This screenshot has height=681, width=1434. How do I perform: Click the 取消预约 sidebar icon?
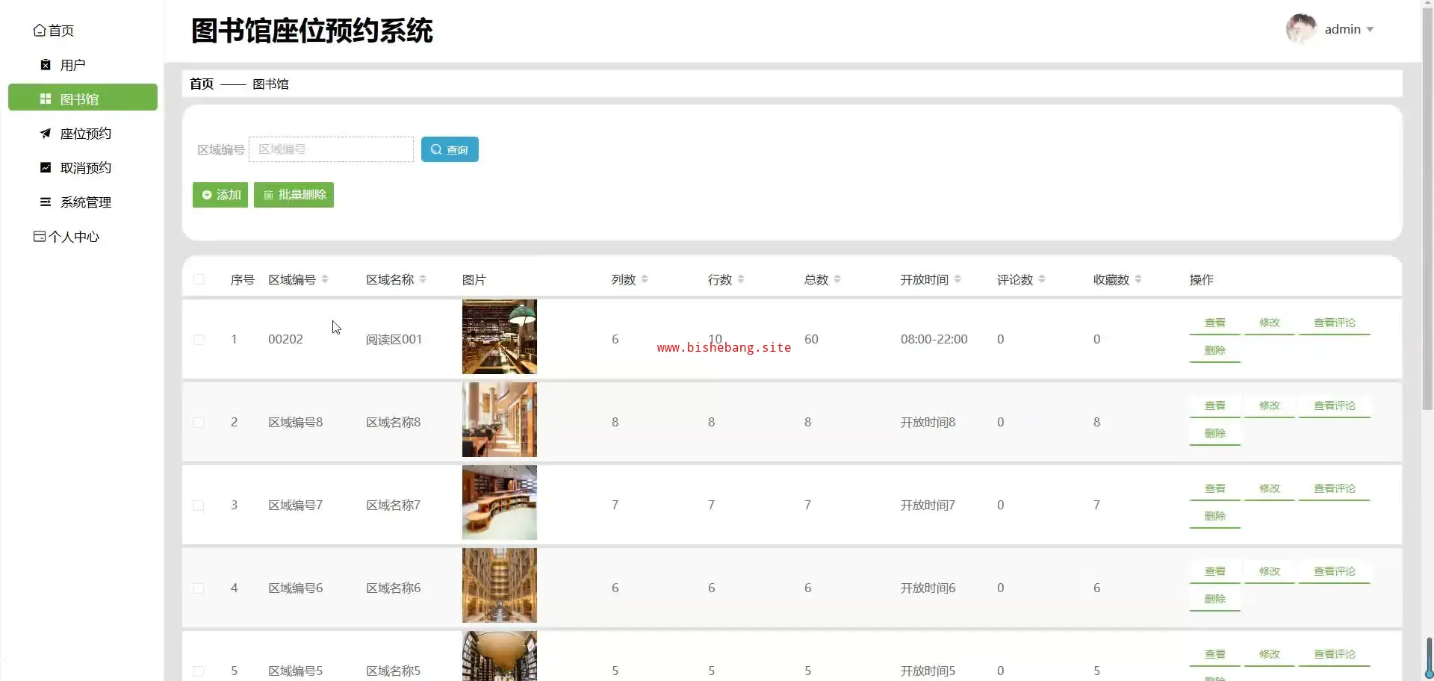click(46, 168)
